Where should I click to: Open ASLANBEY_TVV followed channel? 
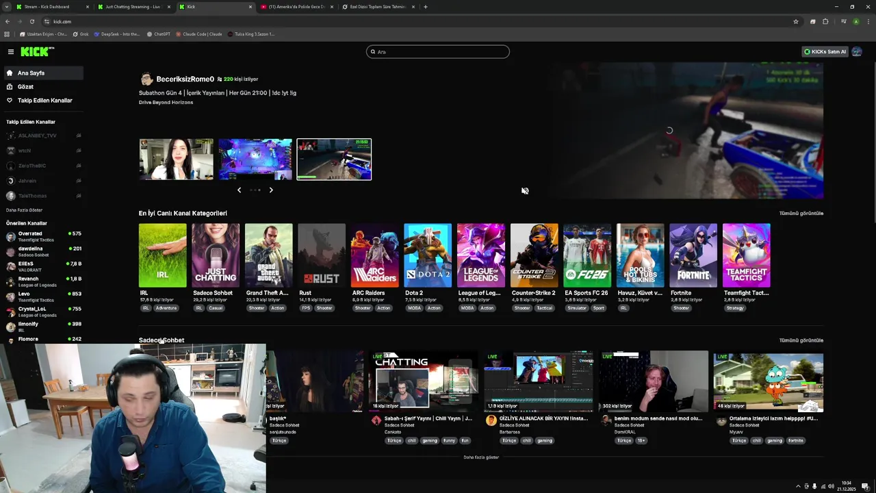tap(42, 136)
